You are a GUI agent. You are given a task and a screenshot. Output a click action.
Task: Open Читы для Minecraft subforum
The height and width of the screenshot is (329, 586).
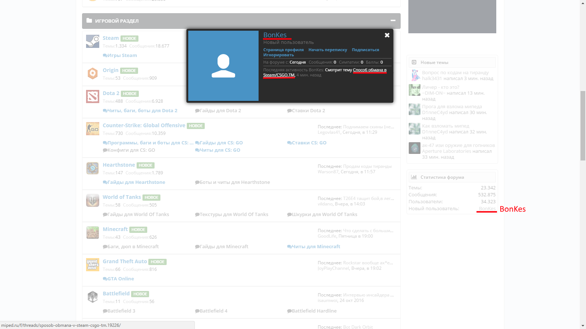[316, 247]
